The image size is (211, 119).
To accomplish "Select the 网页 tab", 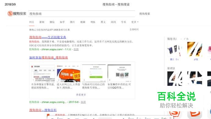I will (32, 22).
